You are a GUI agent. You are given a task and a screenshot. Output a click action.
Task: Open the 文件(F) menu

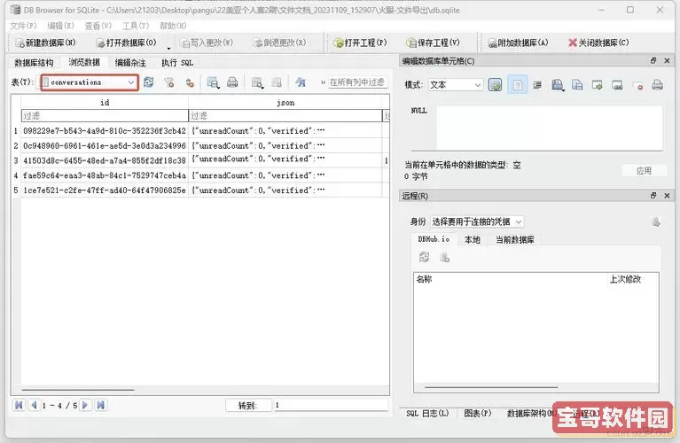(23, 26)
